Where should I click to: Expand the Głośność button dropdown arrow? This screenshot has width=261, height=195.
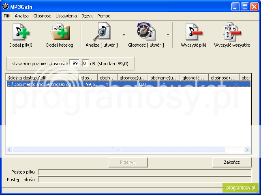click(168, 35)
